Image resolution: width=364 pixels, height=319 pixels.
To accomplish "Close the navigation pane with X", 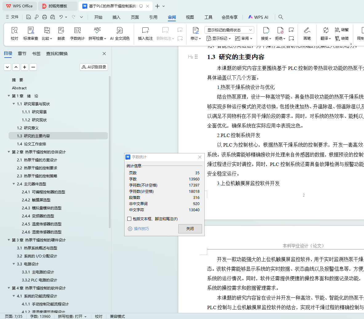I will [x=104, y=54].
